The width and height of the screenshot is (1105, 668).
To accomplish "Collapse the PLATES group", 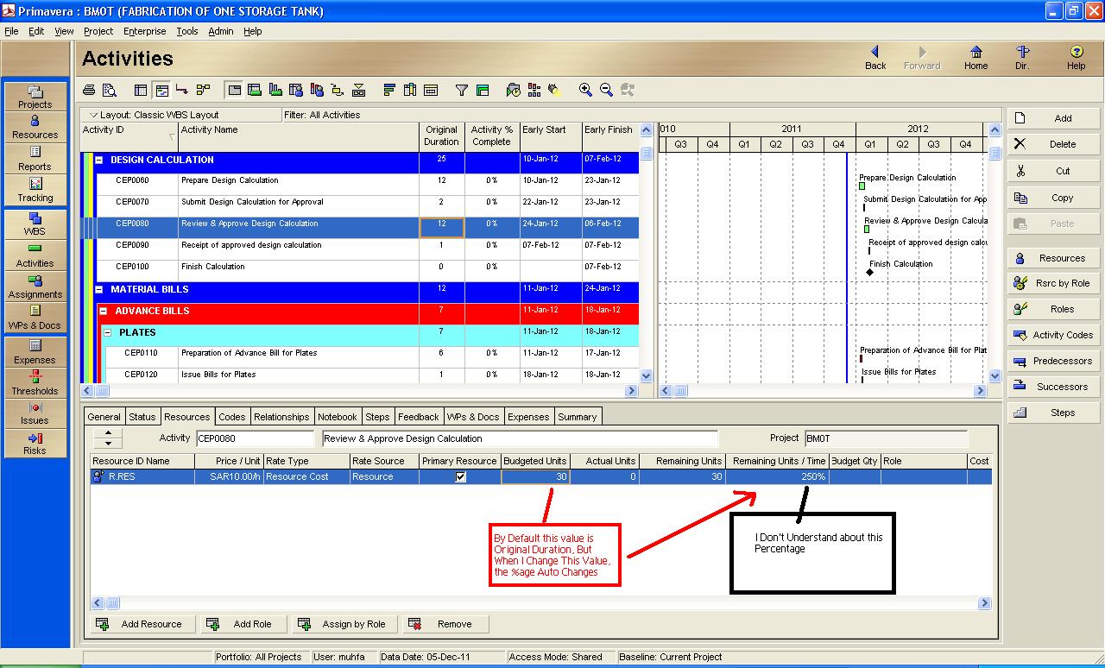I will click(108, 332).
